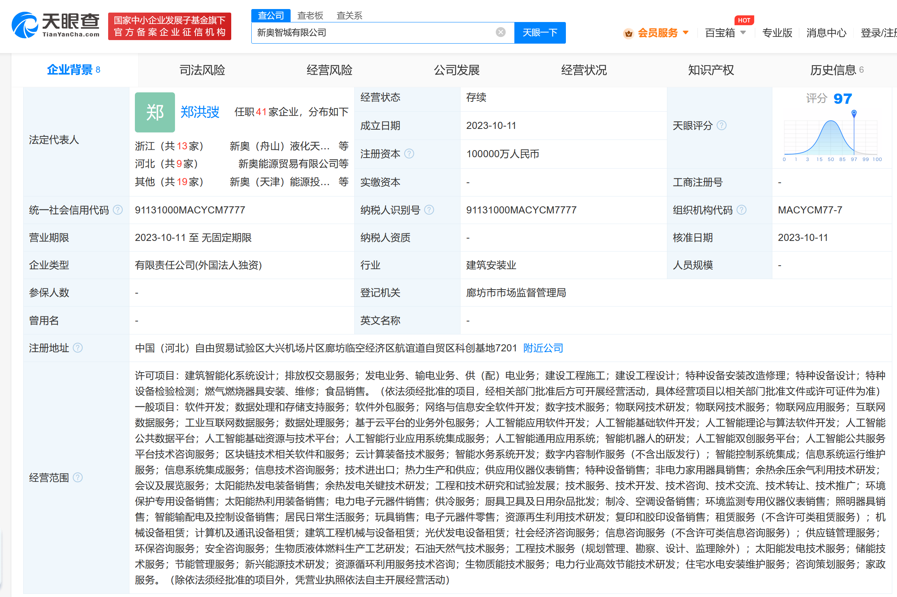Open the TianYanCha logo home link
This screenshot has width=897, height=597.
[55, 25]
